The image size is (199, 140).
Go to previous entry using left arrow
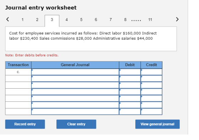pyautogui.click(x=7, y=19)
